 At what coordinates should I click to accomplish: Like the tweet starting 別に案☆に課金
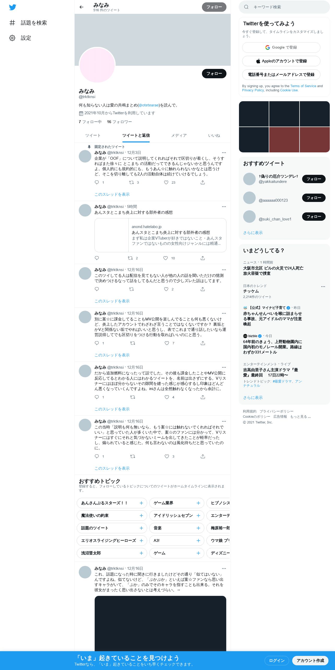(167, 343)
